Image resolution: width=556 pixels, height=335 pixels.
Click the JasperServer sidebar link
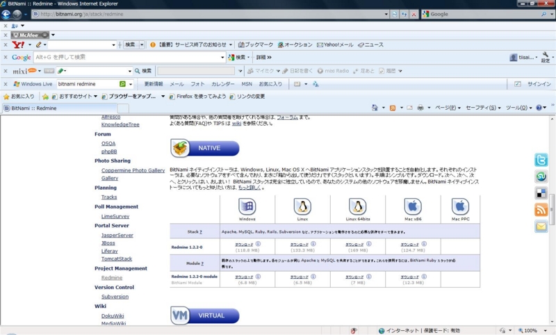tap(117, 235)
